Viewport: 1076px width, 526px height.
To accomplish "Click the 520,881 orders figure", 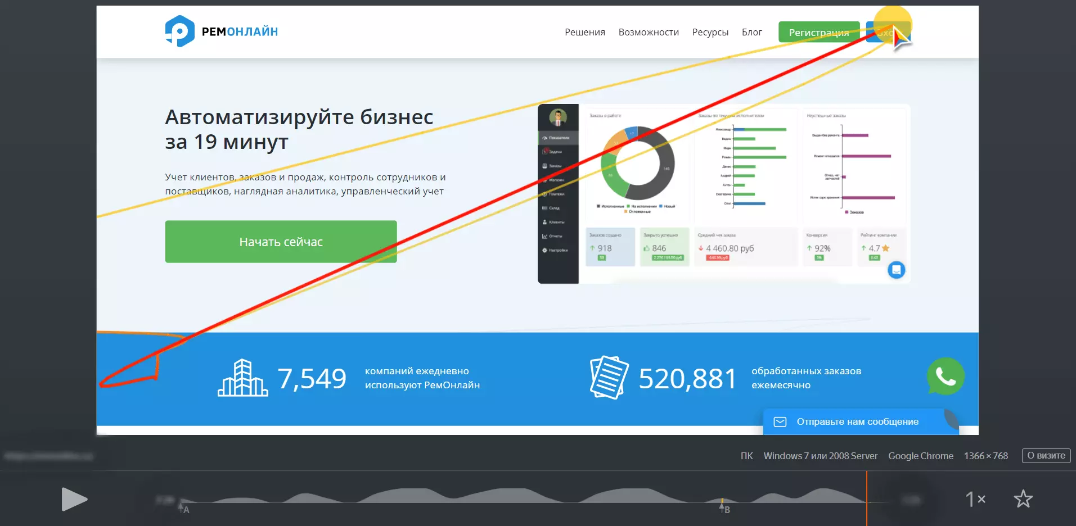I will coord(687,378).
